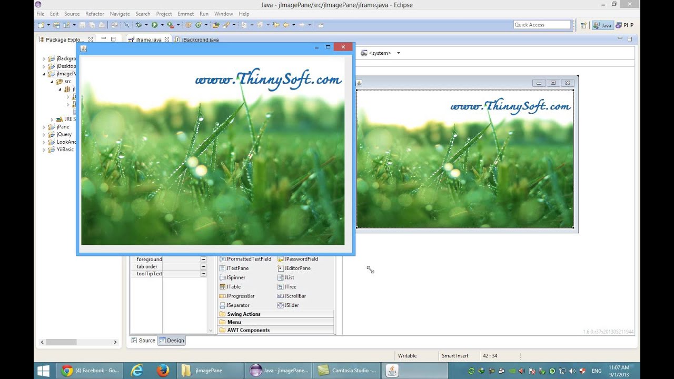Click the New file toolbar icon
Screen dimensions: 674x379
tap(41, 25)
